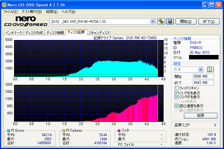
Task: Switch to the ディスク情報 tab
Action: click(x=55, y=33)
